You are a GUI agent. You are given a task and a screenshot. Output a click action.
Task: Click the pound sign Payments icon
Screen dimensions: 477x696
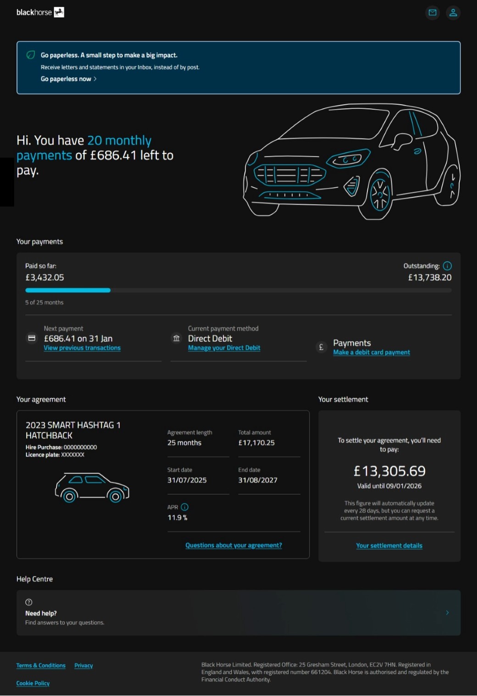(321, 347)
